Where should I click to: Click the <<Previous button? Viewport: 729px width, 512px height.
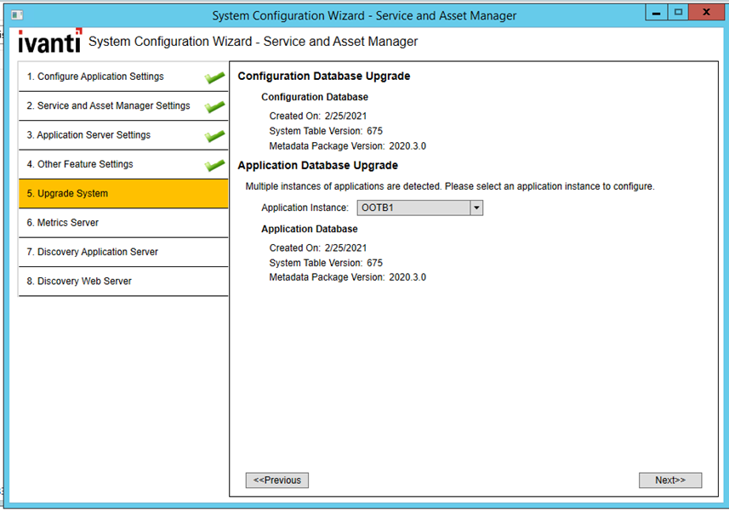(276, 480)
